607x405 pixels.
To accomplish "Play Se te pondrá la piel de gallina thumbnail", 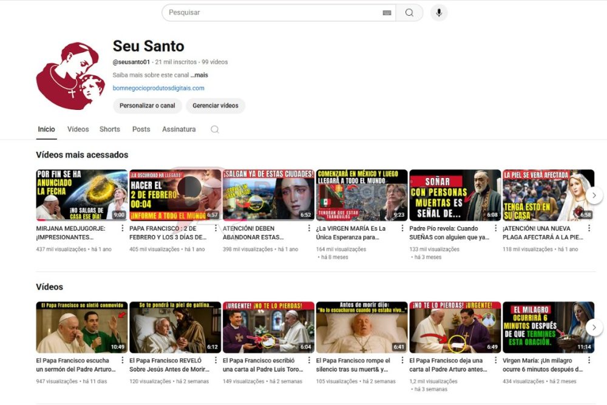I will click(x=175, y=327).
